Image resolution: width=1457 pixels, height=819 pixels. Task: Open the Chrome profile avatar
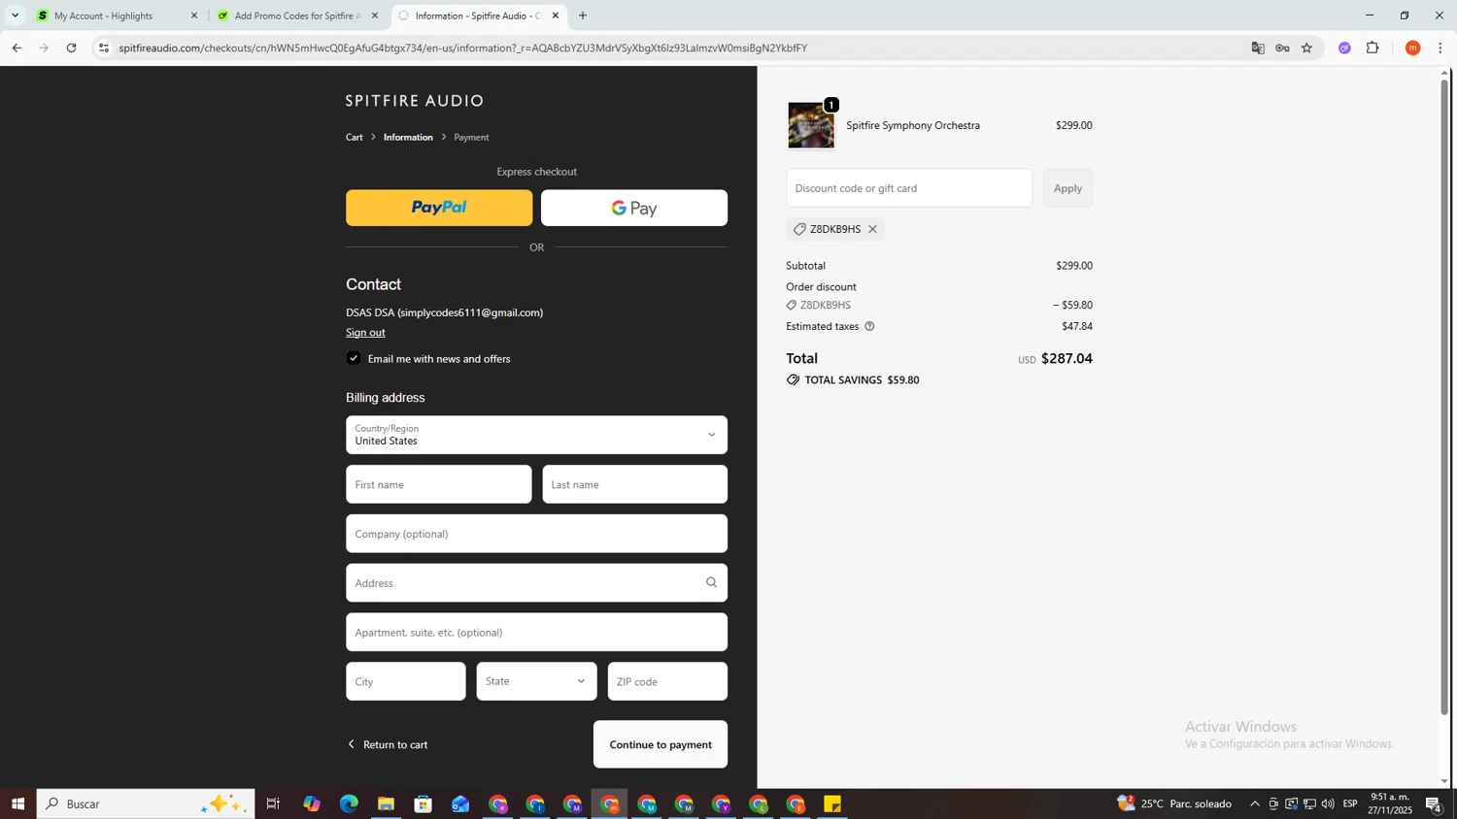(1413, 48)
